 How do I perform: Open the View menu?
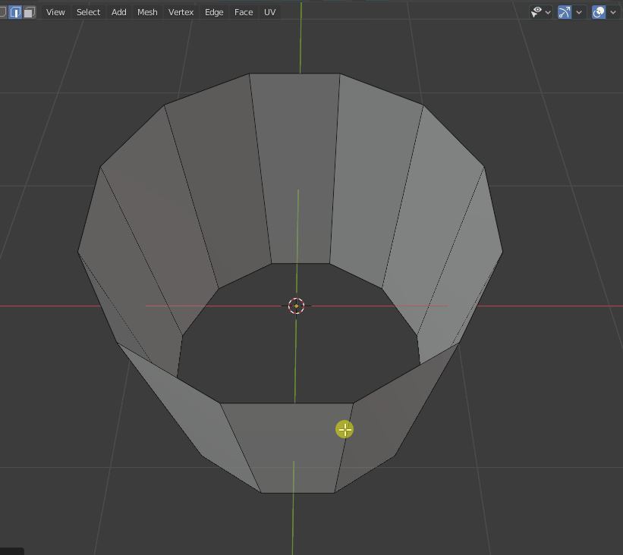click(x=55, y=12)
